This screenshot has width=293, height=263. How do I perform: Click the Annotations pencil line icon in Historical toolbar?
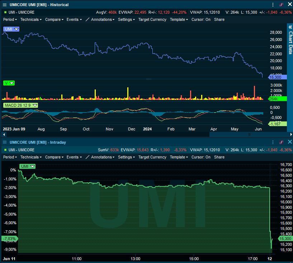[87, 19]
